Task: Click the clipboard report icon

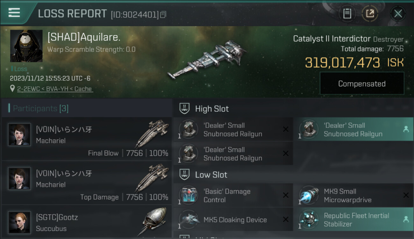Action: click(347, 14)
